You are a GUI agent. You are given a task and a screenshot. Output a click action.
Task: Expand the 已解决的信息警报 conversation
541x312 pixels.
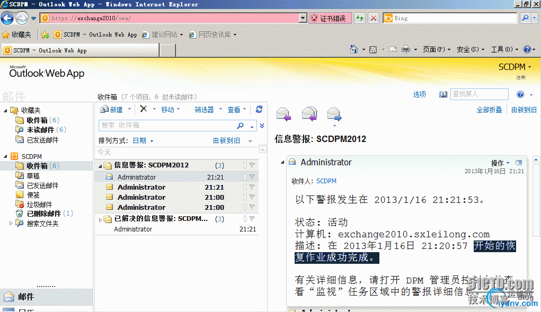click(100, 220)
